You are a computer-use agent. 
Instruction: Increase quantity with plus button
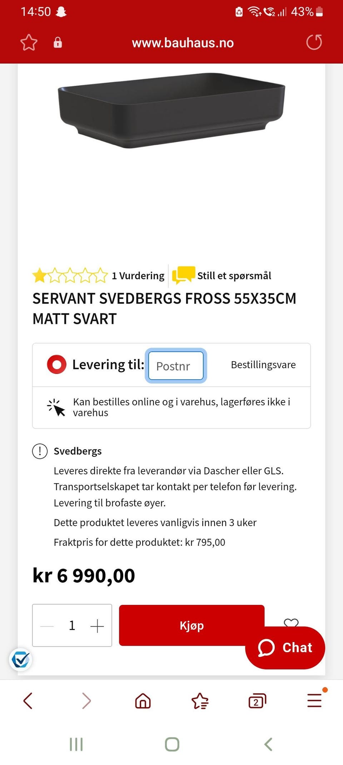(97, 626)
